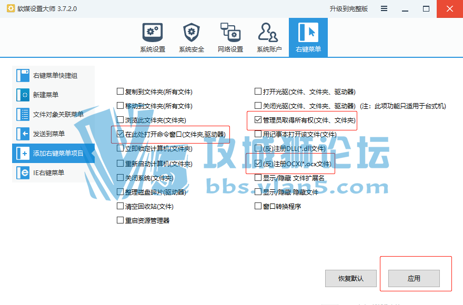This screenshot has width=463, height=305.
Task: Uncheck (反)注册OCX checkbox
Action: coord(258,163)
